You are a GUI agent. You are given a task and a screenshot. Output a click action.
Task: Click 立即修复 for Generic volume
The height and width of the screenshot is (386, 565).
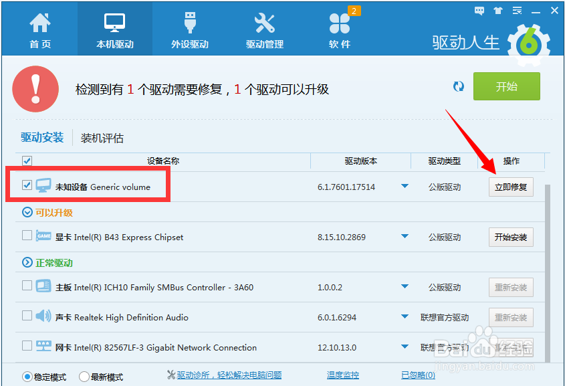pos(511,187)
